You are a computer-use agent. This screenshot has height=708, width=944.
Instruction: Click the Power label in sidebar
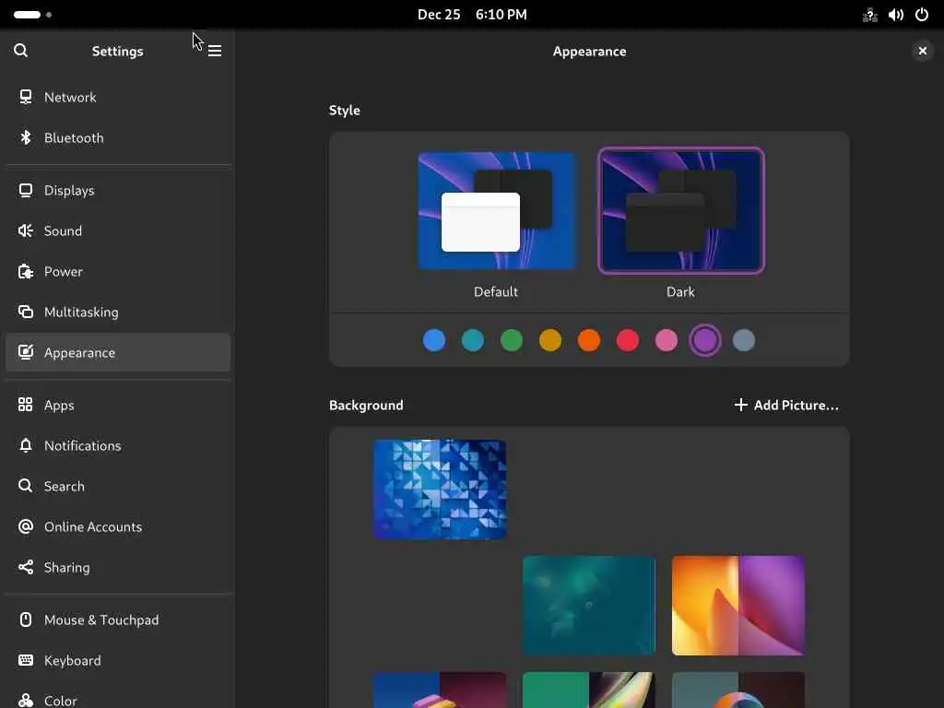pos(64,272)
